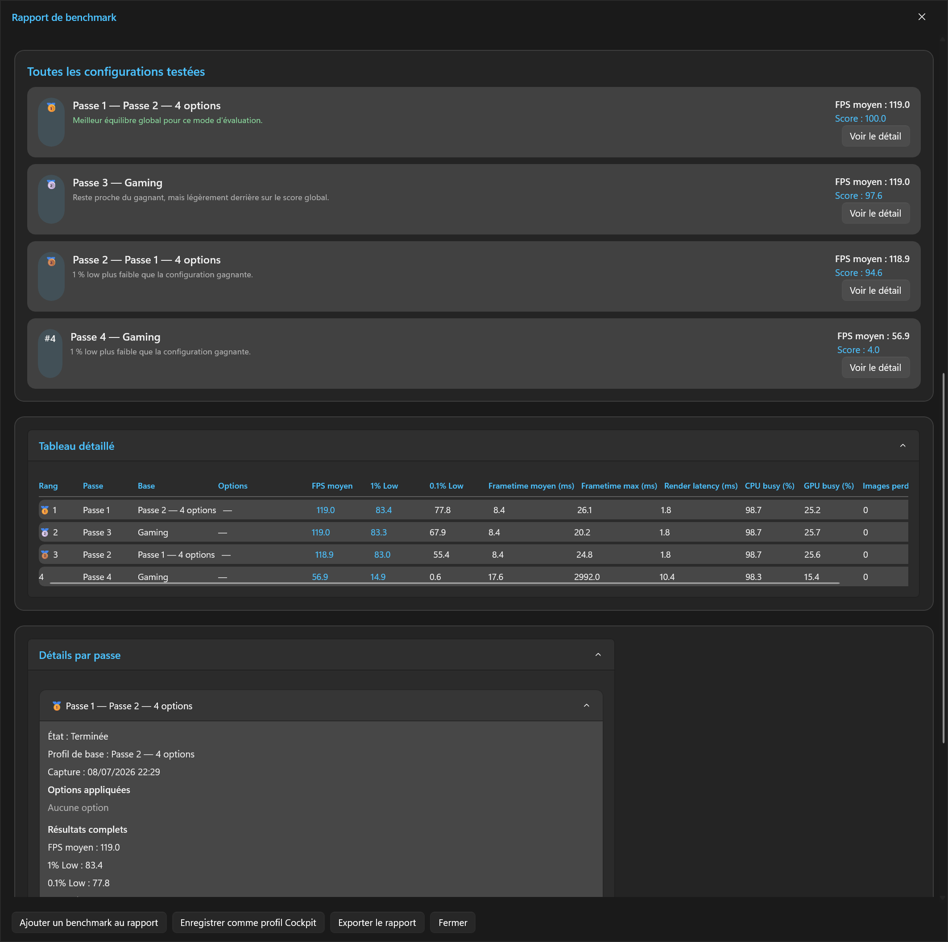Click Profil de base : Passe 2 — 4 options
948x942 pixels.
pyautogui.click(x=121, y=754)
